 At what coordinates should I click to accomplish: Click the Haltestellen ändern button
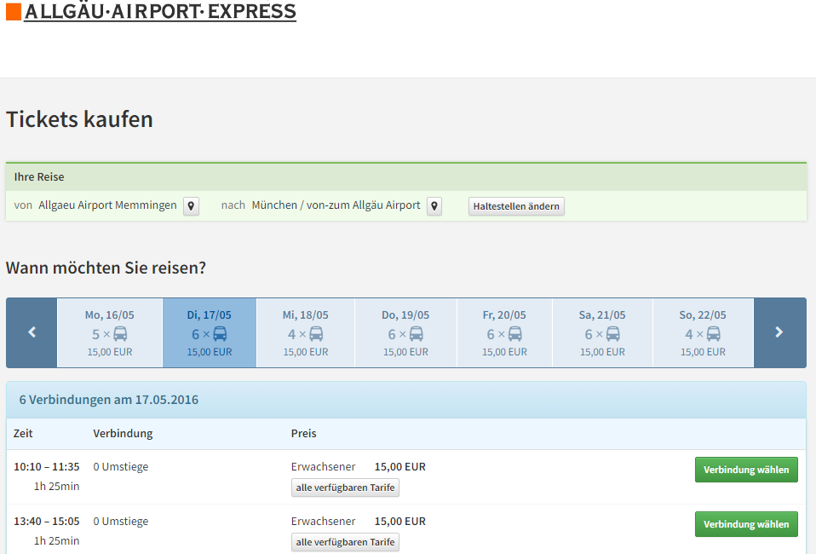point(516,206)
